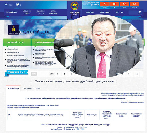Image resolution: width=147 pixels, height=133 pixels.
Task: Open the Орон Нутаг menu item
Action: coord(105,12)
